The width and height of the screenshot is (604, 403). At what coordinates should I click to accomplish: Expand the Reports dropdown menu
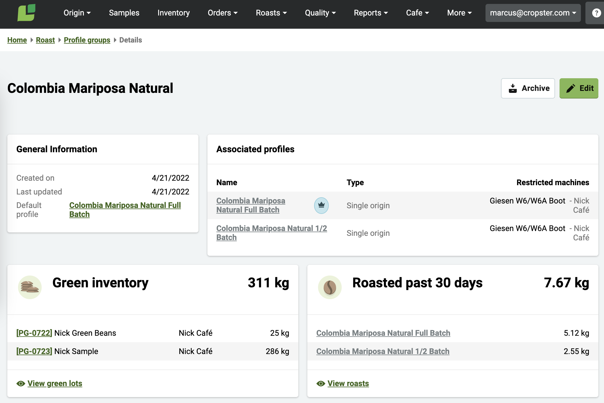coord(371,13)
